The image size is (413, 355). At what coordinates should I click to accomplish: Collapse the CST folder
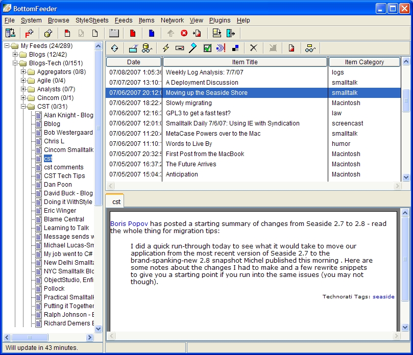(x=23, y=107)
